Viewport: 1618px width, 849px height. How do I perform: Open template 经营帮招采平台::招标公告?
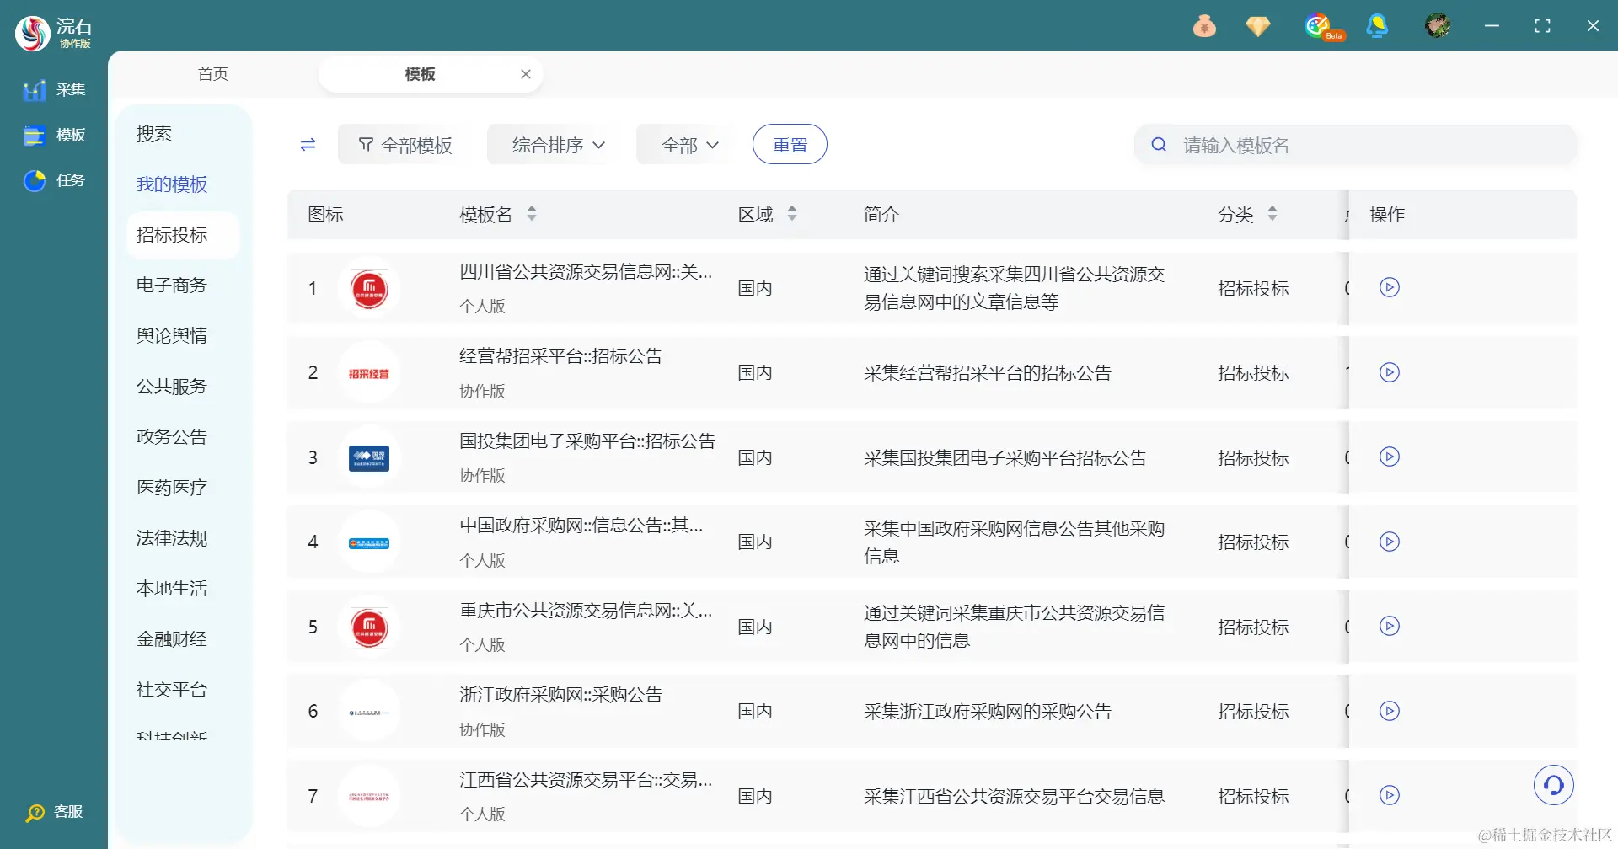point(561,356)
